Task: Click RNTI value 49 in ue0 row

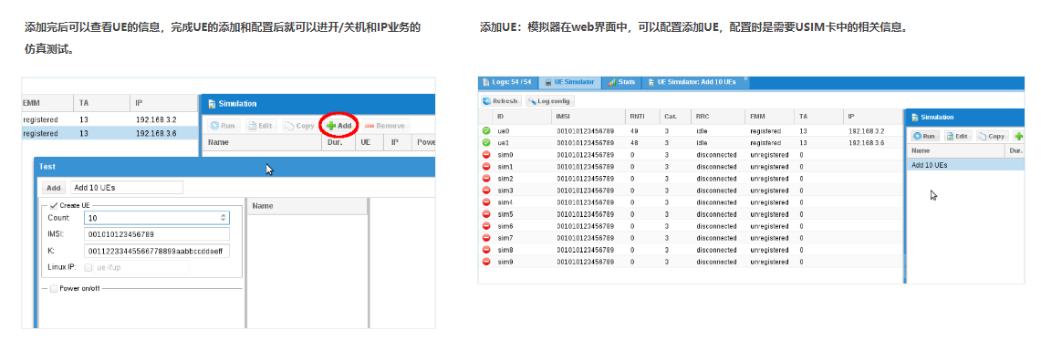Action: pos(634,130)
